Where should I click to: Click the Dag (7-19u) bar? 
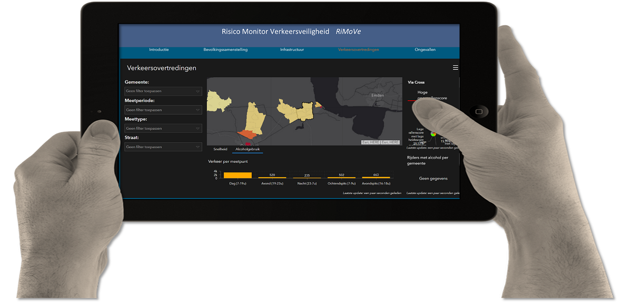coord(238,175)
